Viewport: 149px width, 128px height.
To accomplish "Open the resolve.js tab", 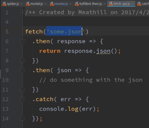I will (61, 4).
